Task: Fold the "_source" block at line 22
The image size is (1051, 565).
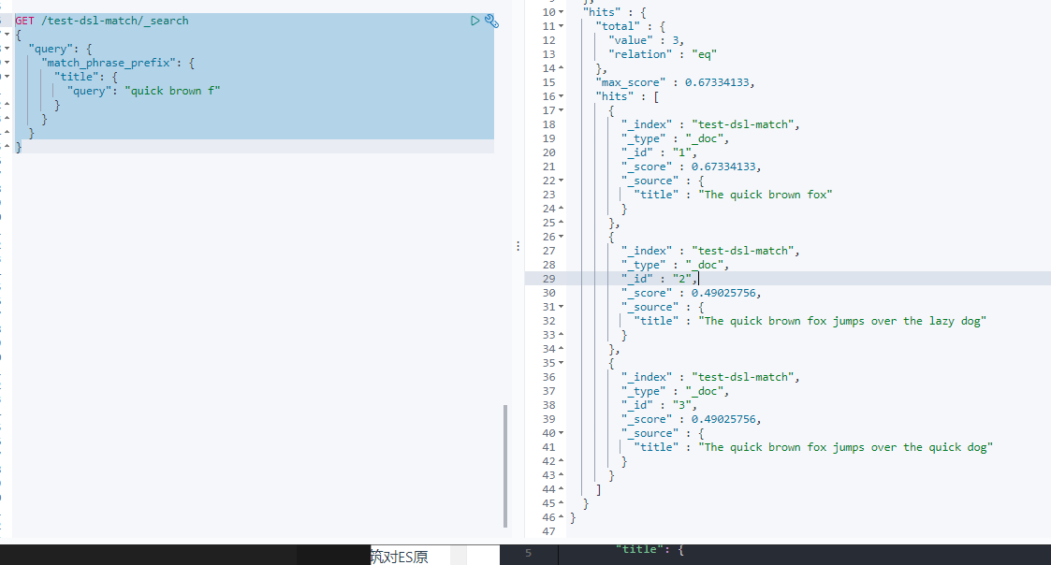Action: (x=561, y=181)
